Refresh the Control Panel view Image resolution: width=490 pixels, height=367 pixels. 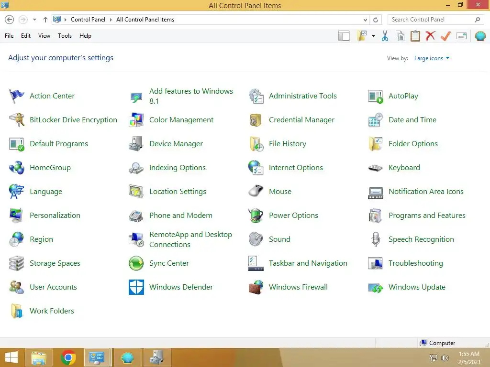376,20
